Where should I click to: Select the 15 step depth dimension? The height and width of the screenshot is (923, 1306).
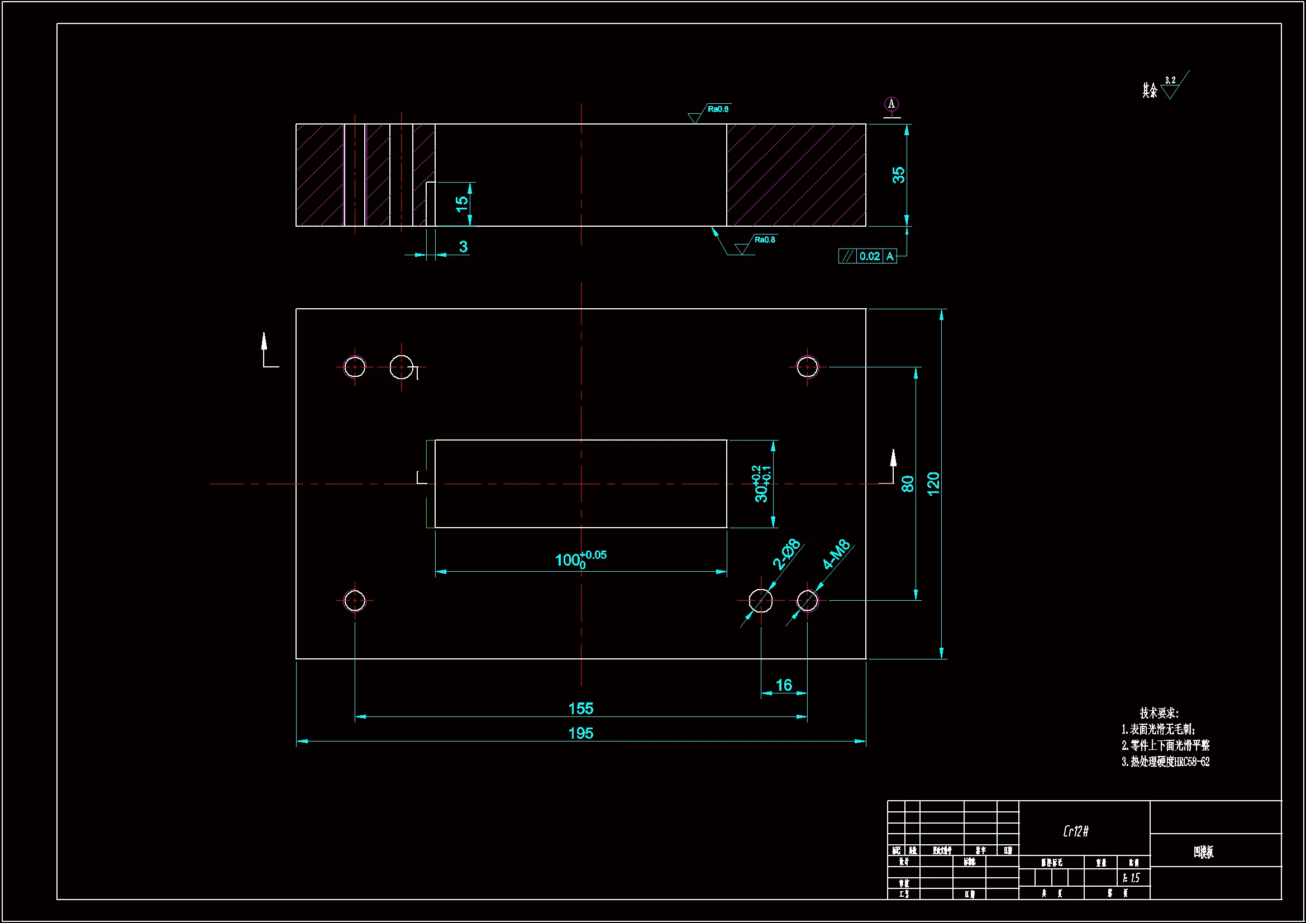[462, 204]
